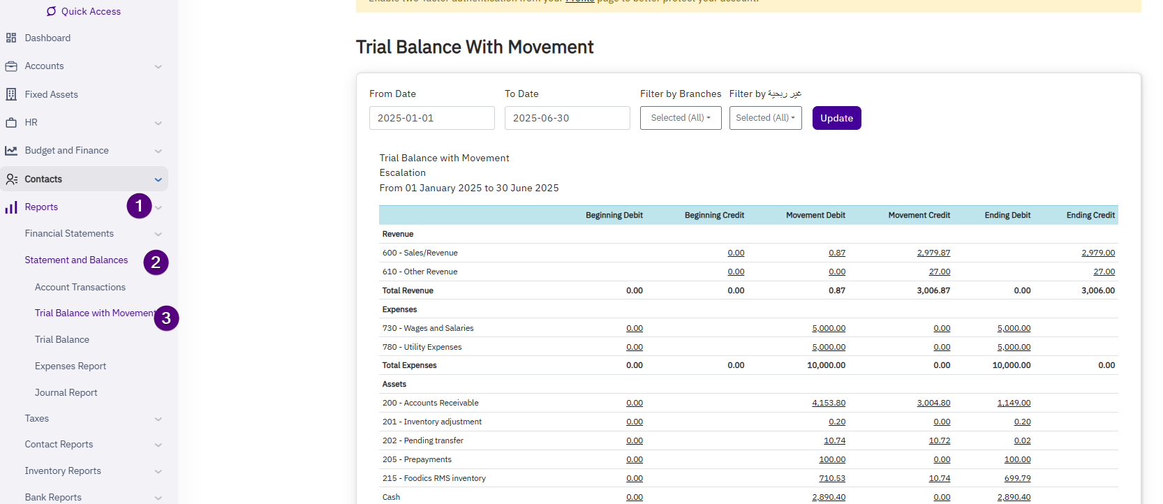Click the From Date input field

point(431,118)
